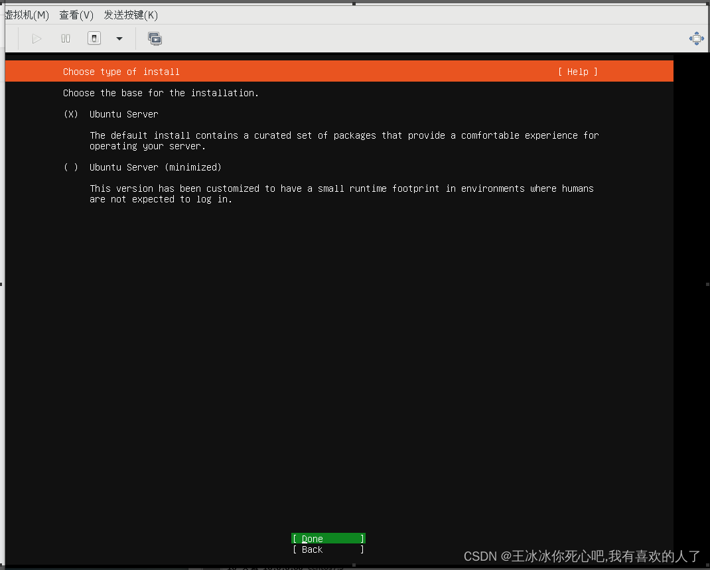Click 'Choose the base for the installation.' text

[x=161, y=93]
